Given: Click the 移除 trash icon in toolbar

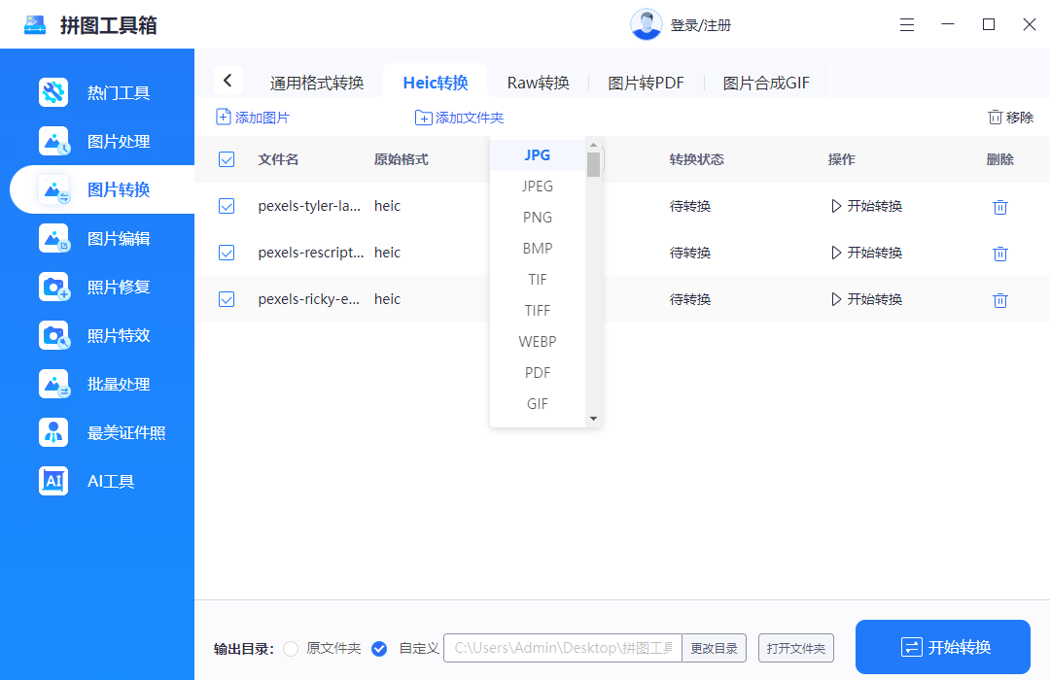Looking at the screenshot, I should click(x=995, y=118).
